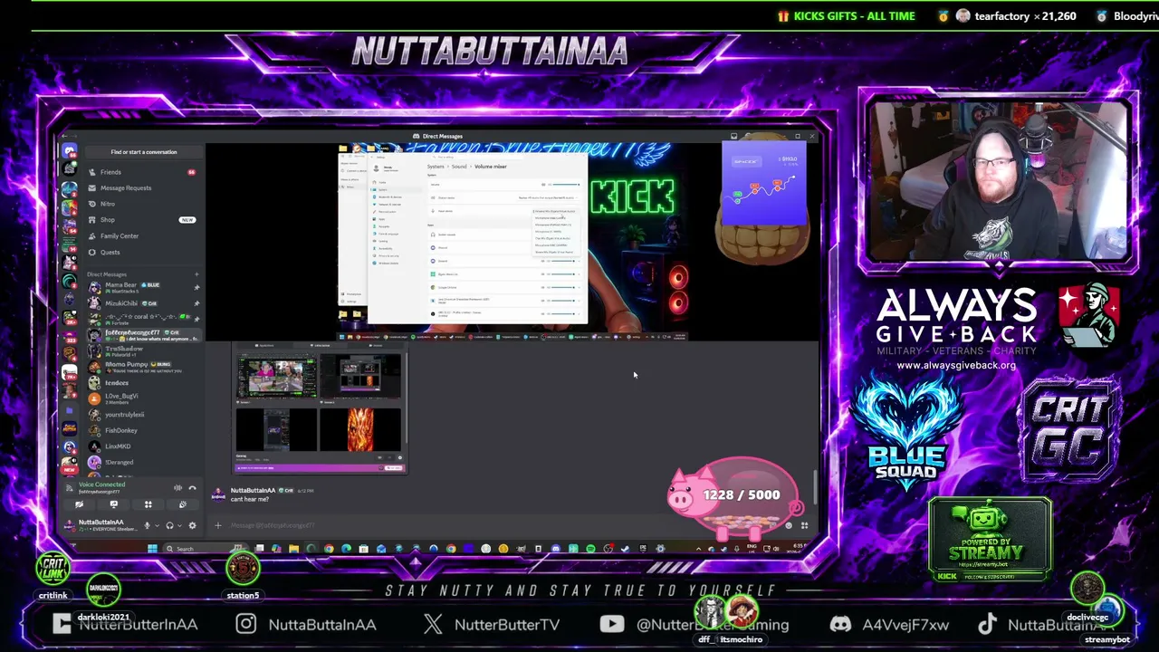Share your screen in voice panel
The height and width of the screenshot is (652, 1159).
[113, 504]
